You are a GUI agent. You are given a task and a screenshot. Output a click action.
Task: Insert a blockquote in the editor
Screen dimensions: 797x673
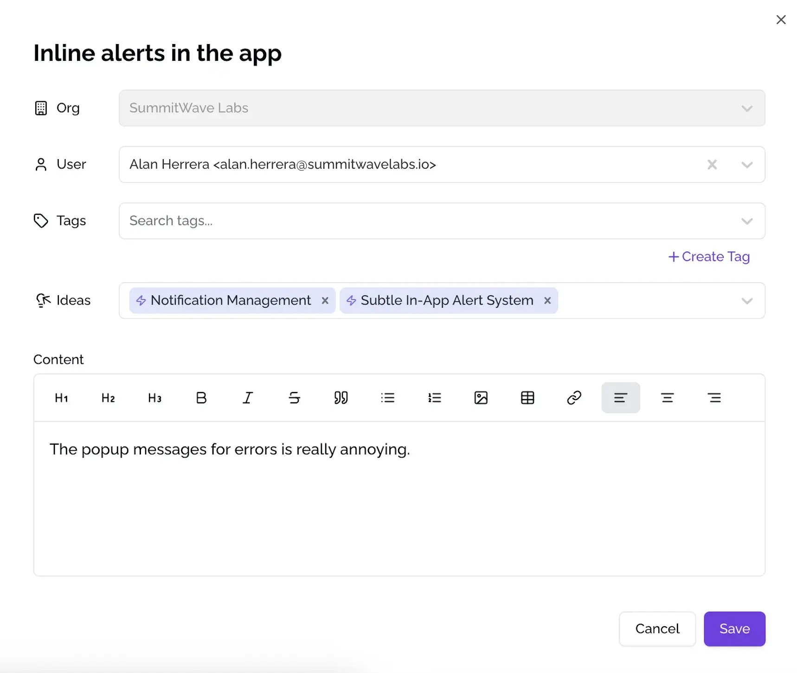pos(341,397)
